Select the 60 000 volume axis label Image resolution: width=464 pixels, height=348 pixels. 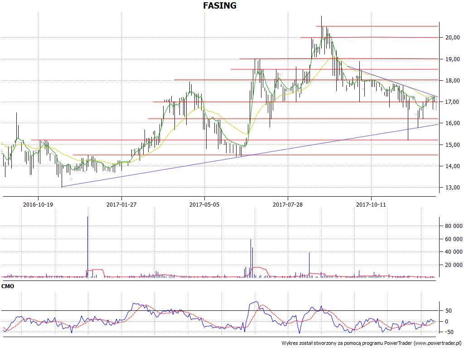pos(453,239)
